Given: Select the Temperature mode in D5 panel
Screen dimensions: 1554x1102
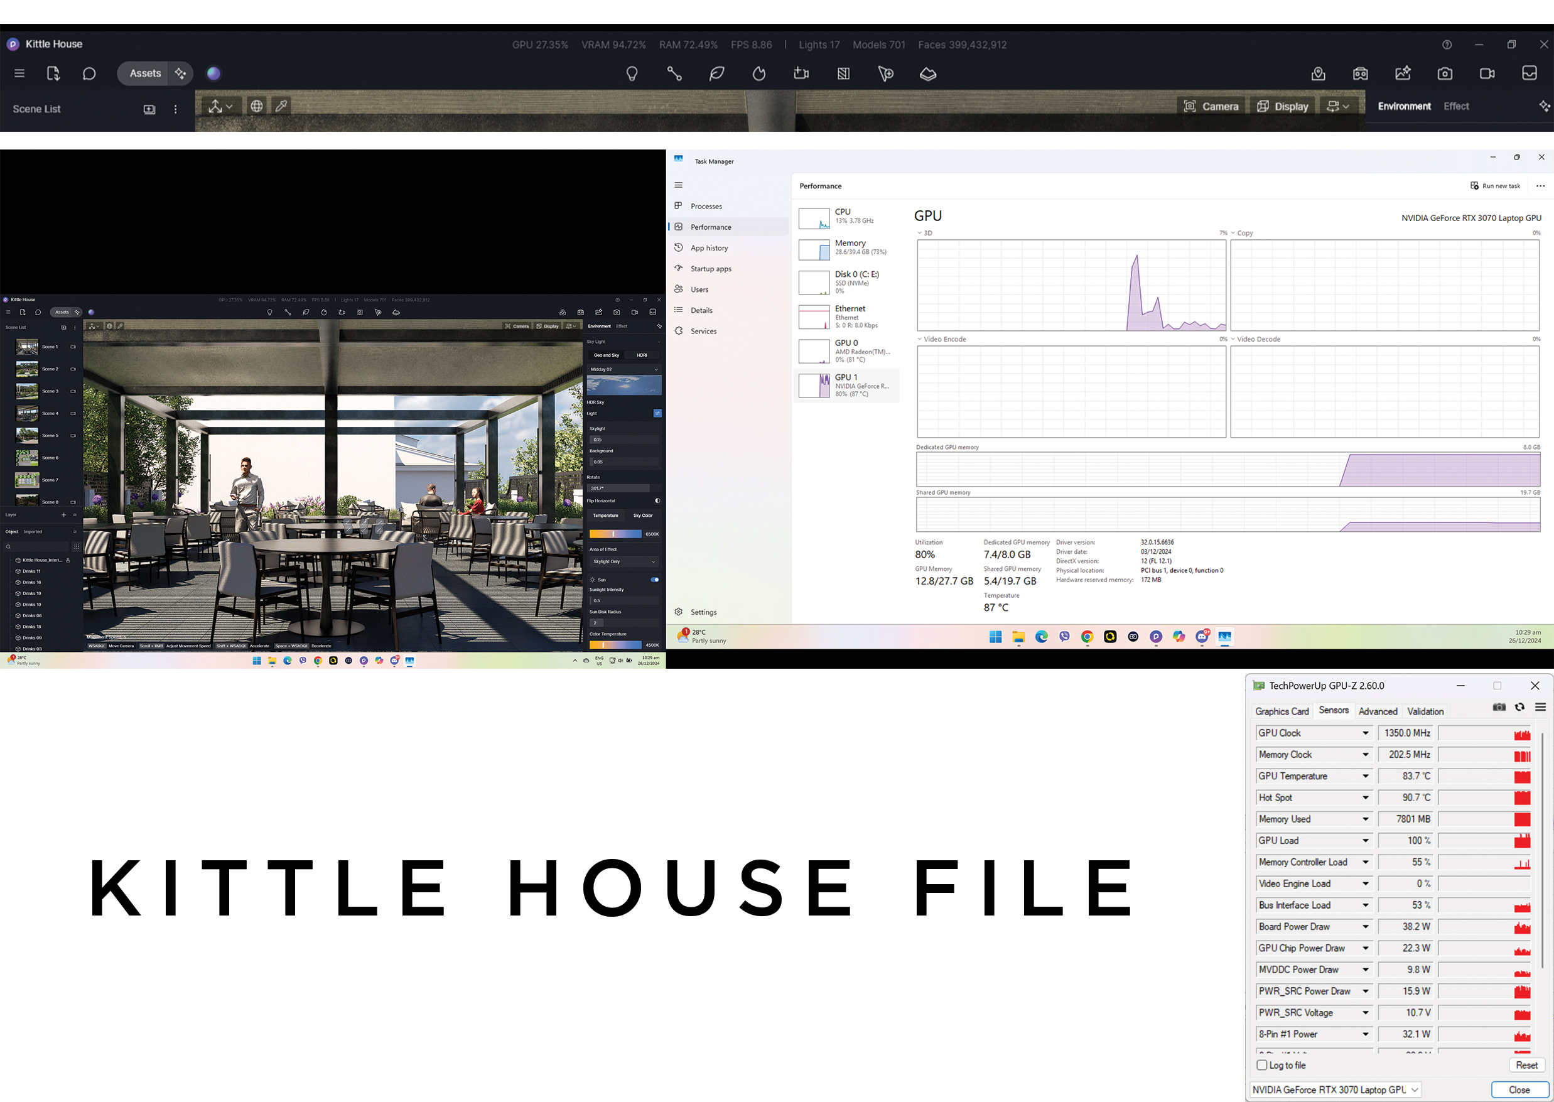Looking at the screenshot, I should [x=605, y=516].
